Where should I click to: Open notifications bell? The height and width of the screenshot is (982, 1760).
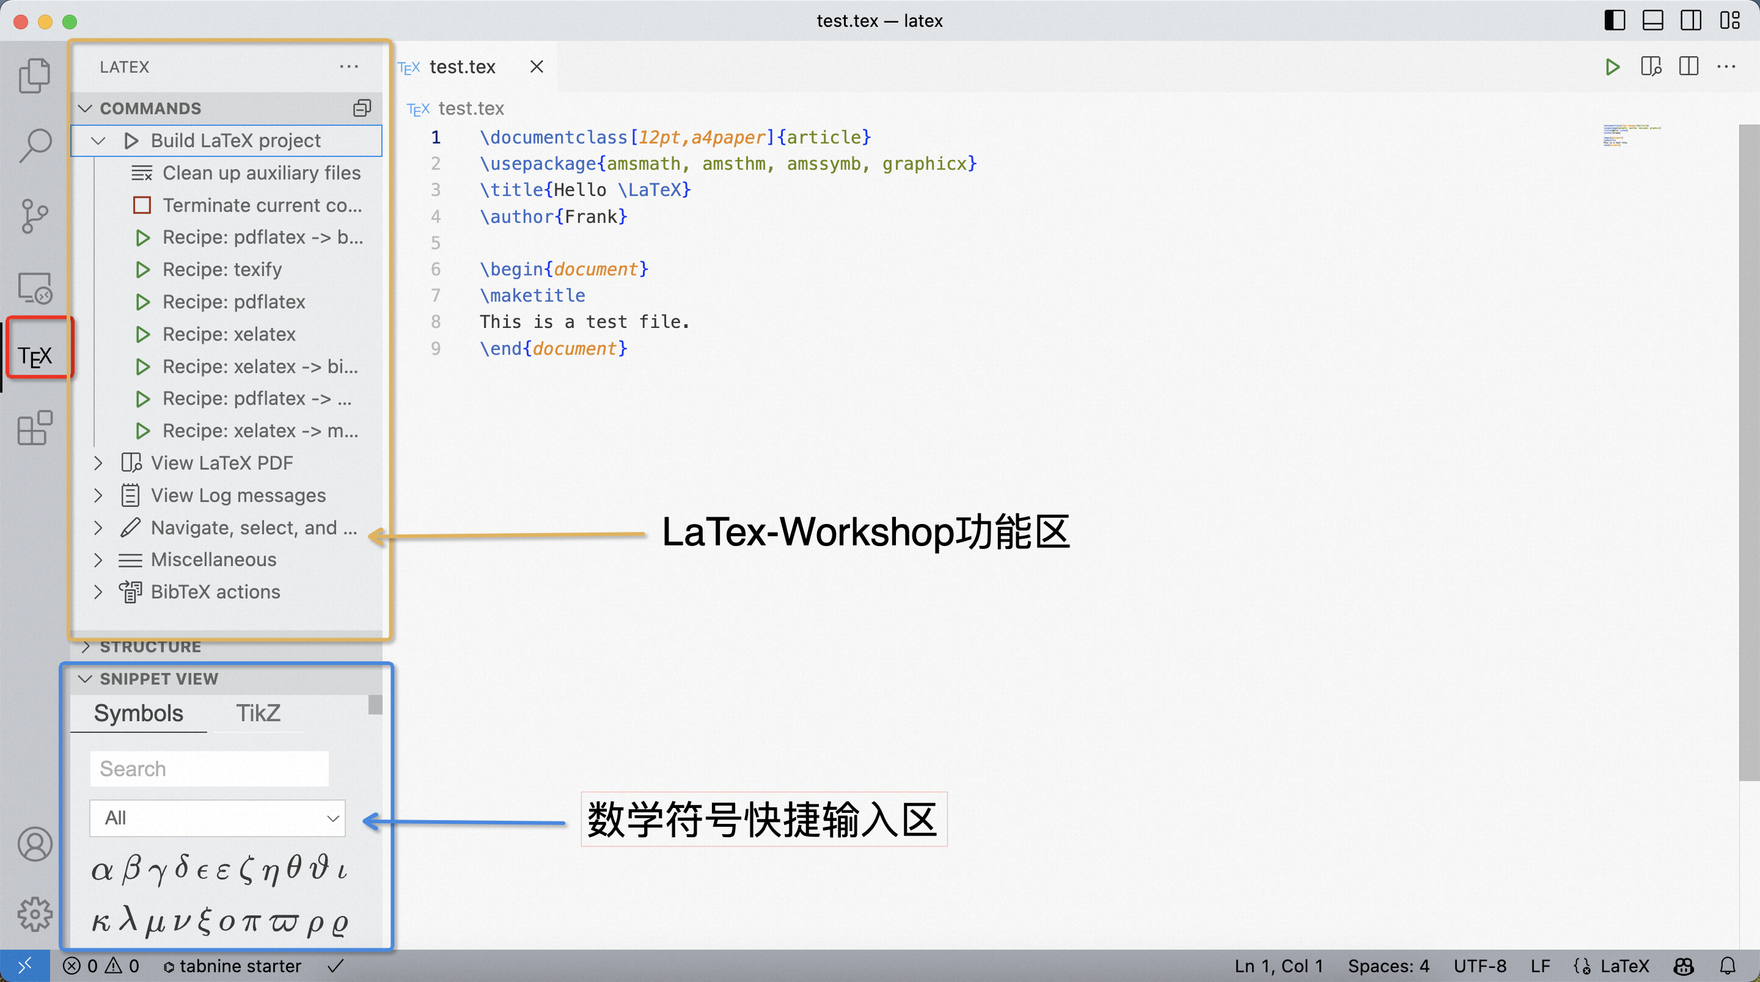tap(1728, 966)
